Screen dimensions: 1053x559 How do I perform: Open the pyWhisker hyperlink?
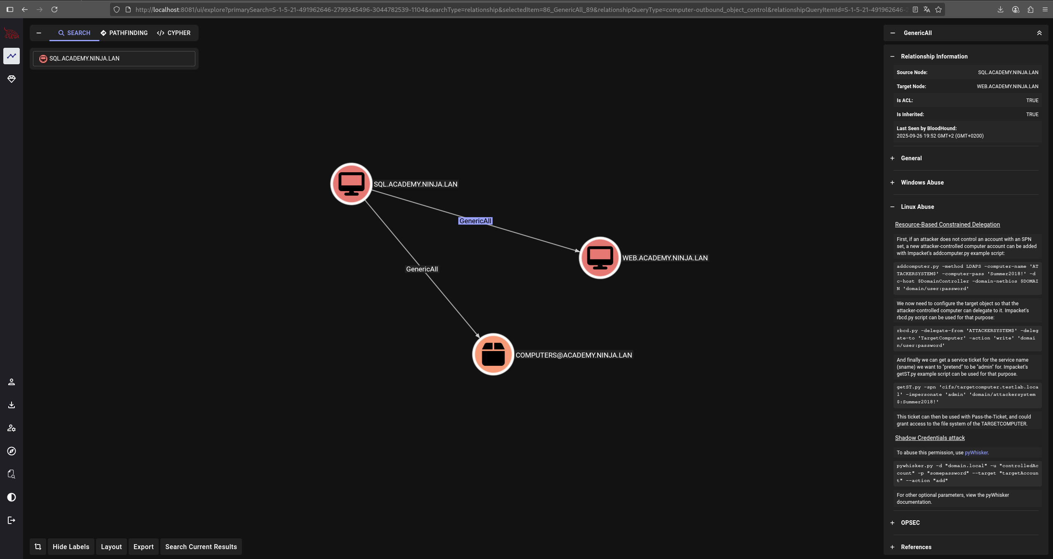point(976,453)
